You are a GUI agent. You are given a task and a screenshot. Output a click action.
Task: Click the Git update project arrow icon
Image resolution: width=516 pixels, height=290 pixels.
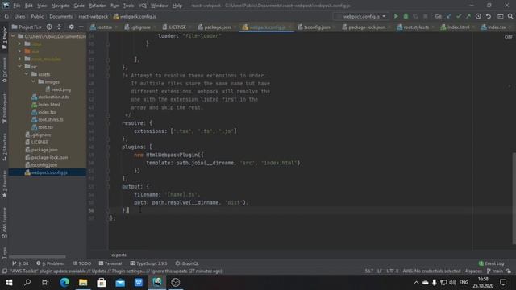[x=449, y=16]
